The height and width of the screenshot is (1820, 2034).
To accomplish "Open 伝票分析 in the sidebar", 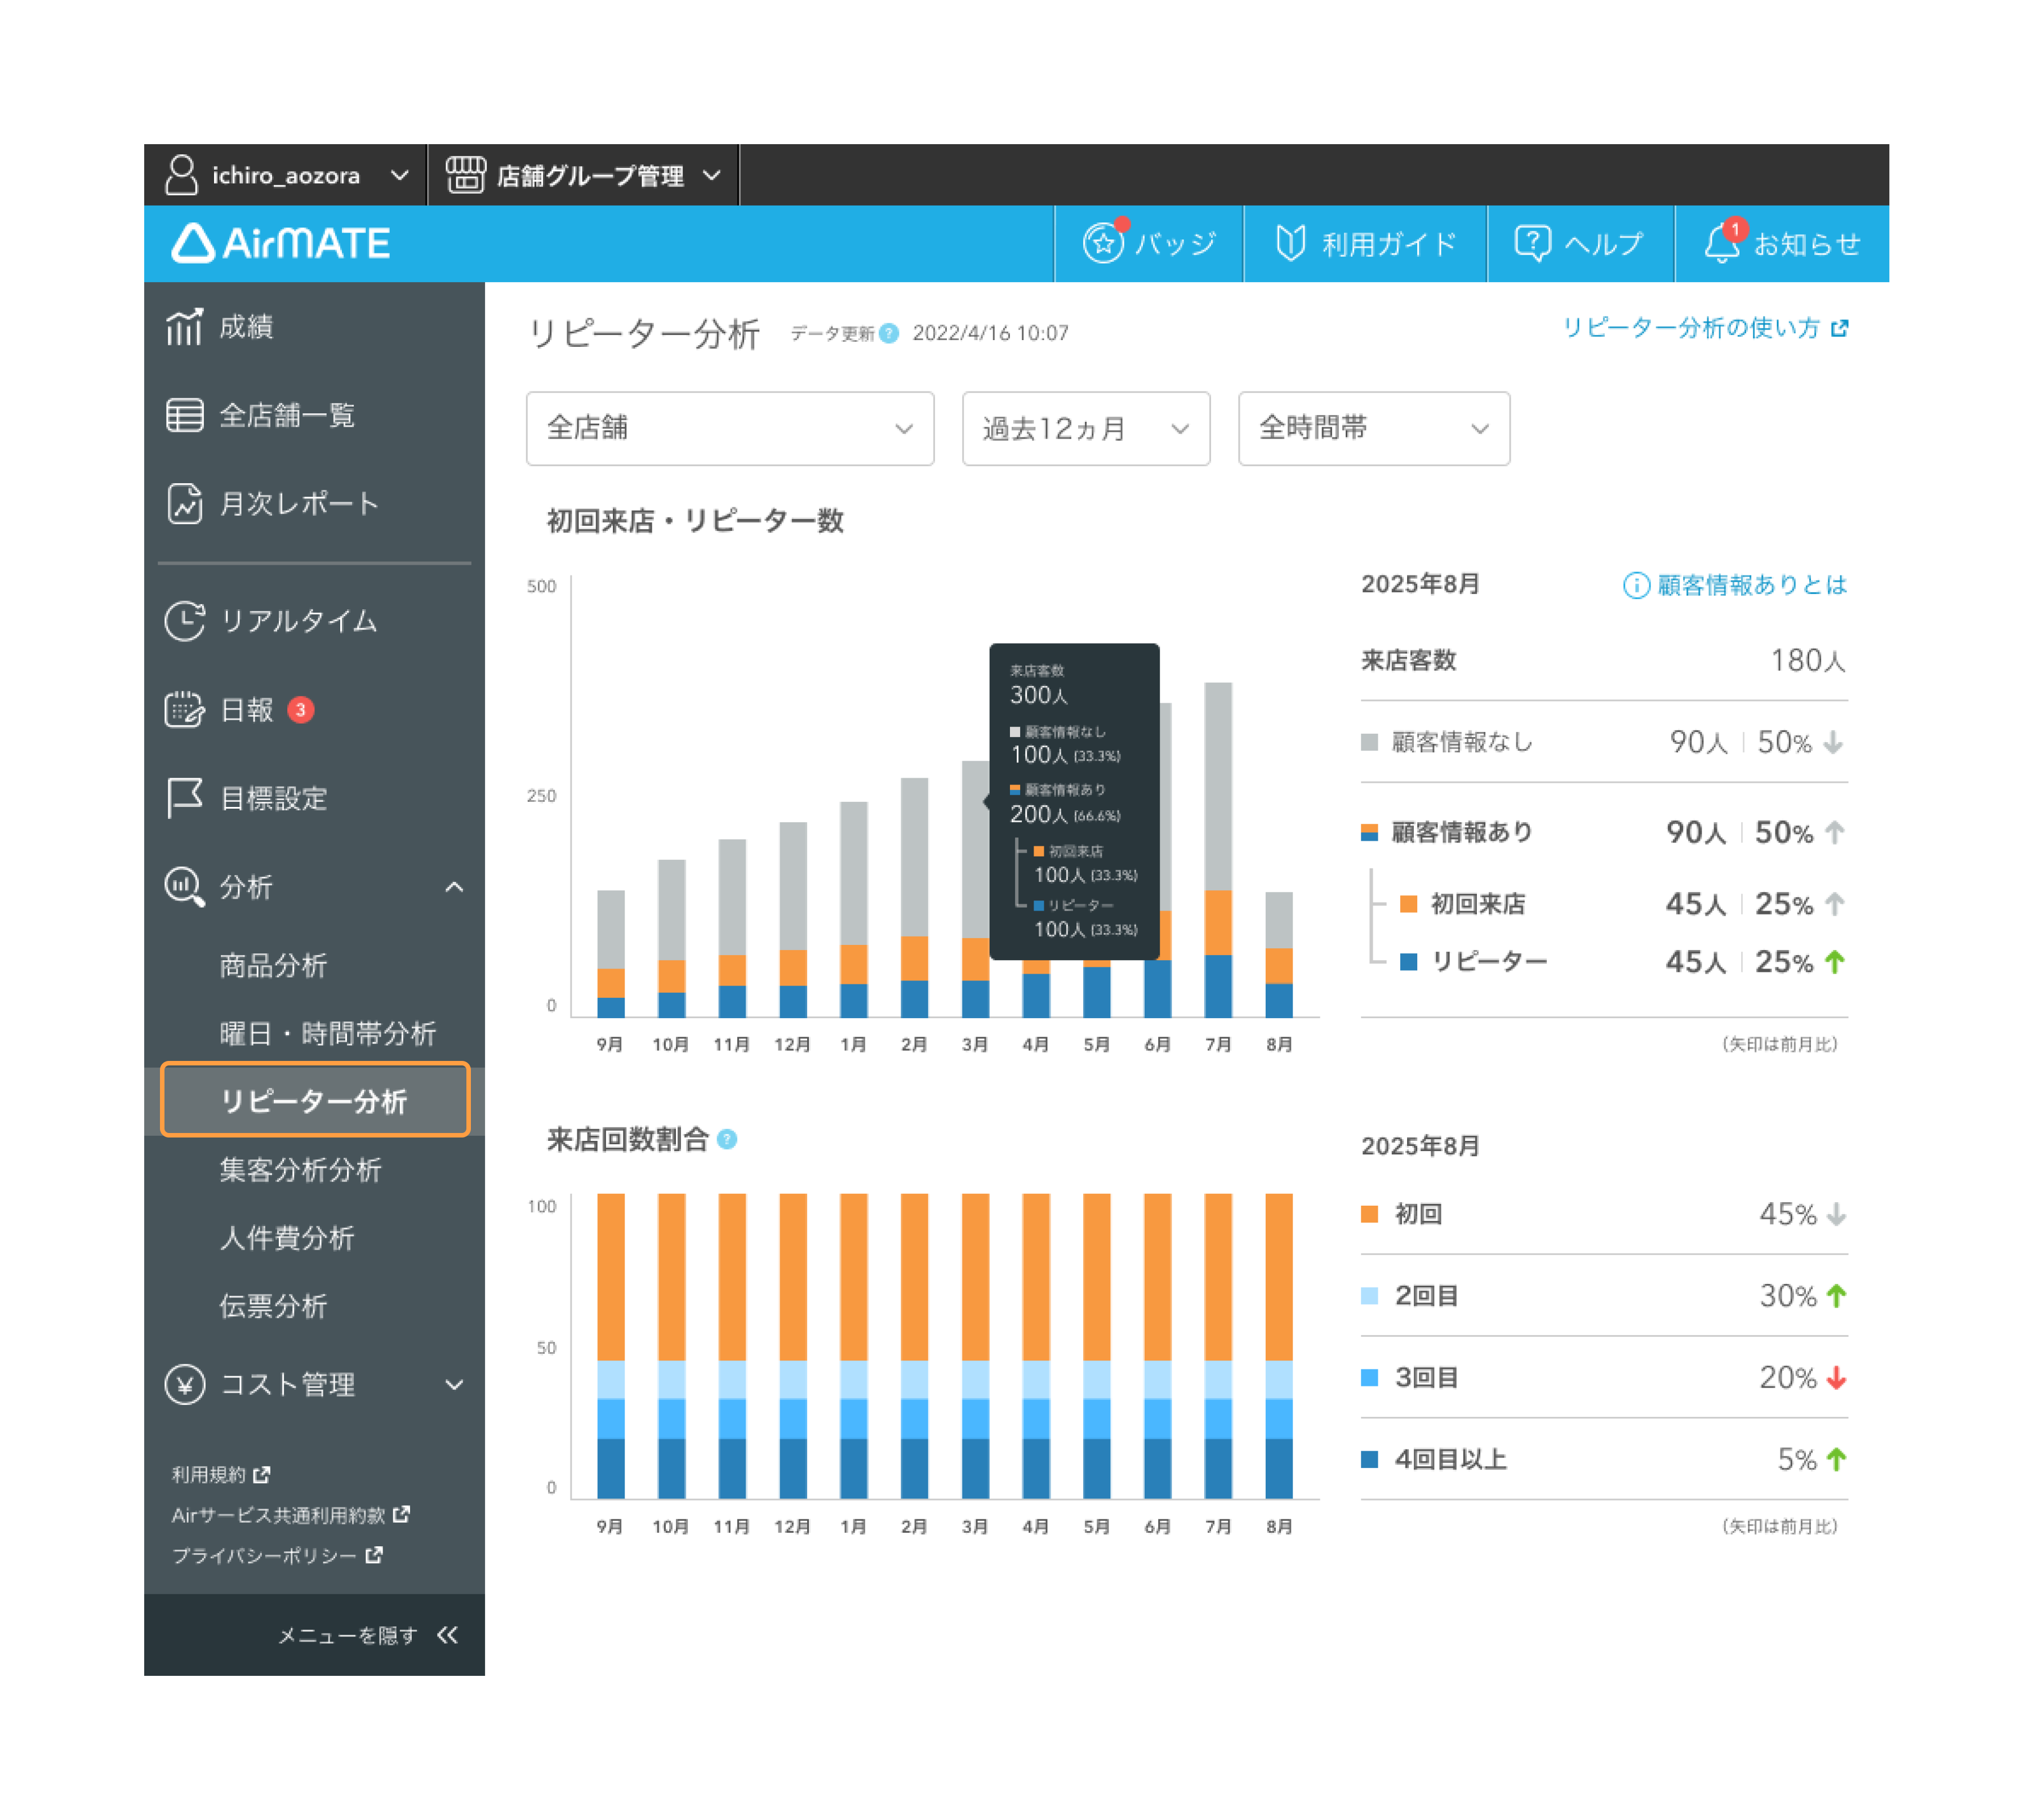I will (273, 1306).
